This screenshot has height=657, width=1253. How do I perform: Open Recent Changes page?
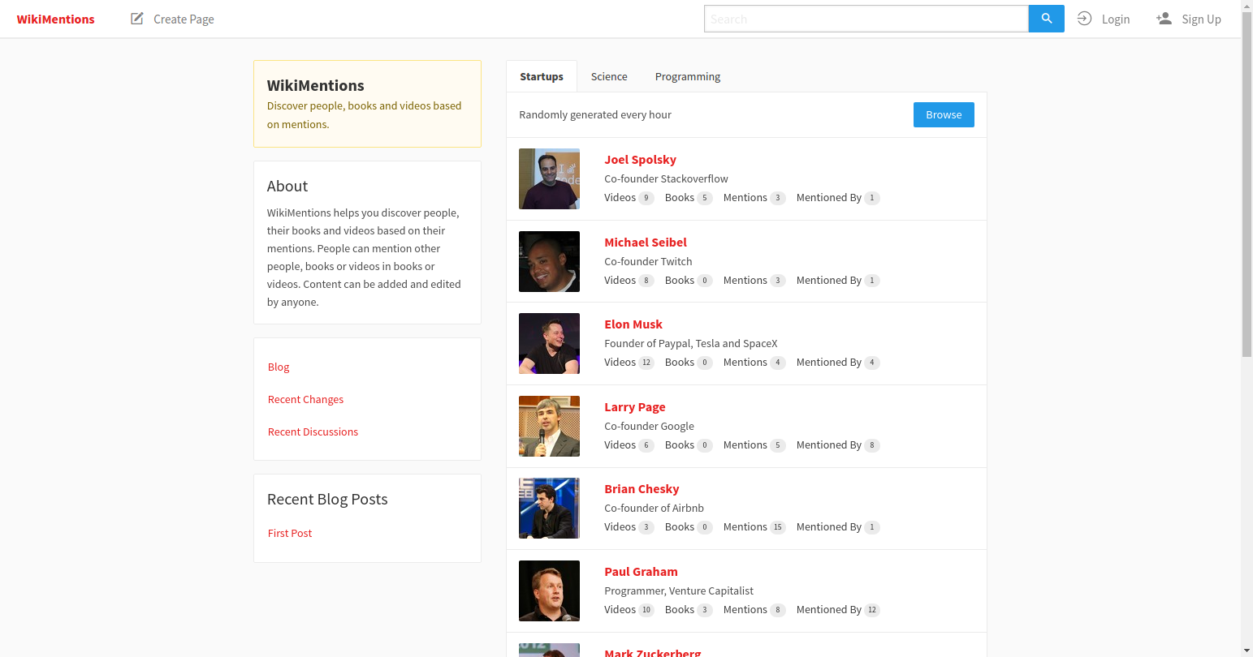point(305,399)
